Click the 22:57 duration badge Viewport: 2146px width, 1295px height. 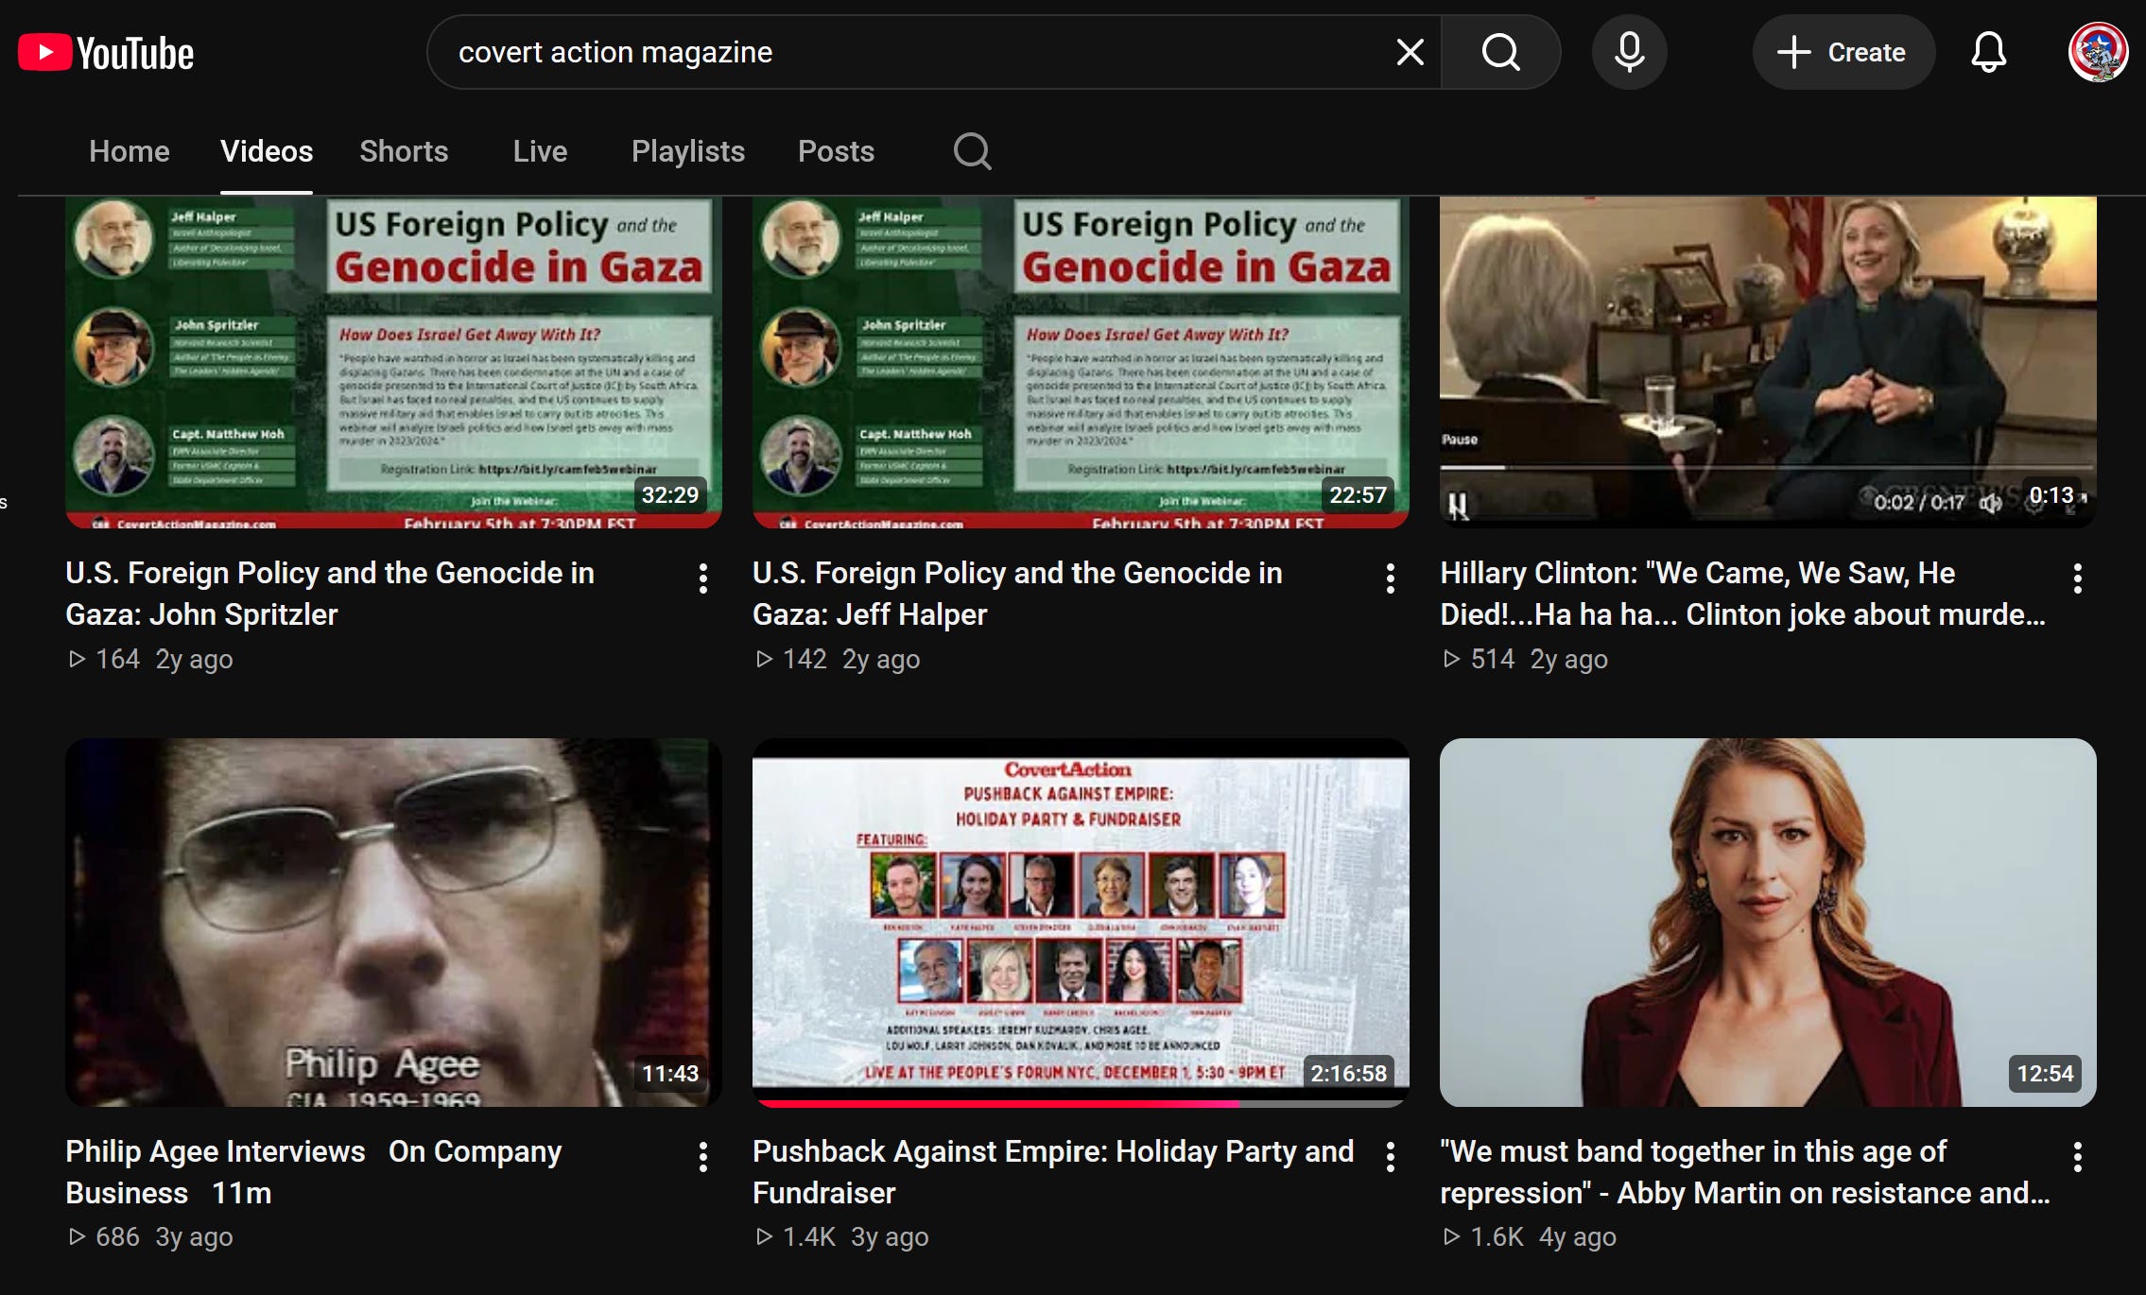(x=1358, y=494)
